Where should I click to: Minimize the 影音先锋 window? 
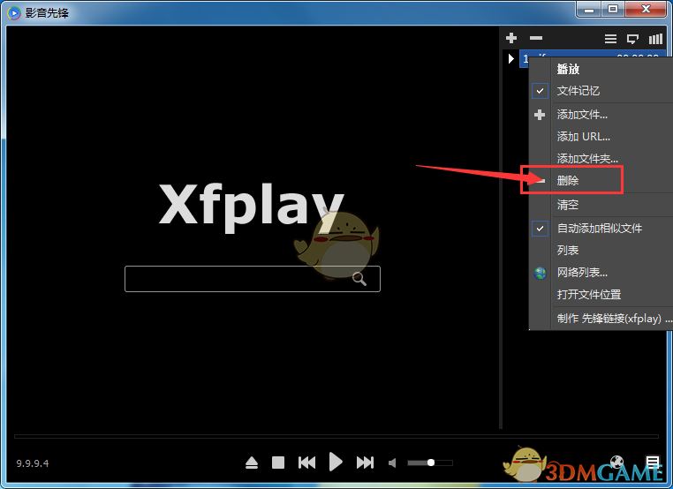tap(589, 10)
